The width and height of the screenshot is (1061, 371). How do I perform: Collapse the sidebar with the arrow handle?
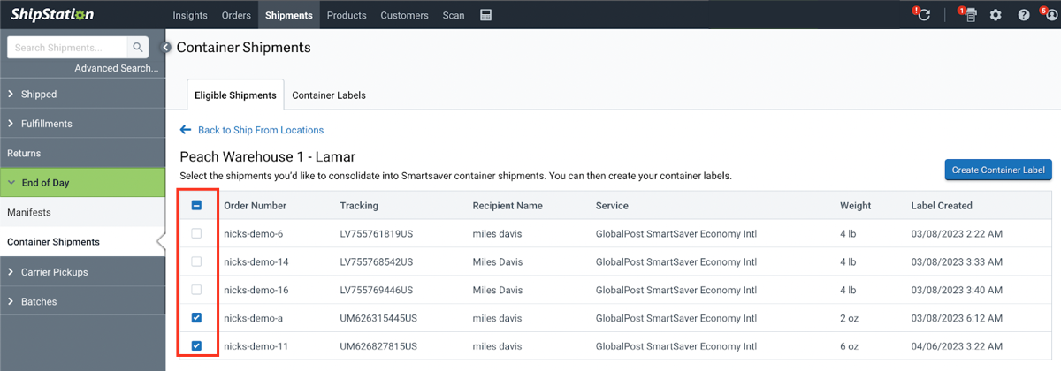pyautogui.click(x=166, y=47)
